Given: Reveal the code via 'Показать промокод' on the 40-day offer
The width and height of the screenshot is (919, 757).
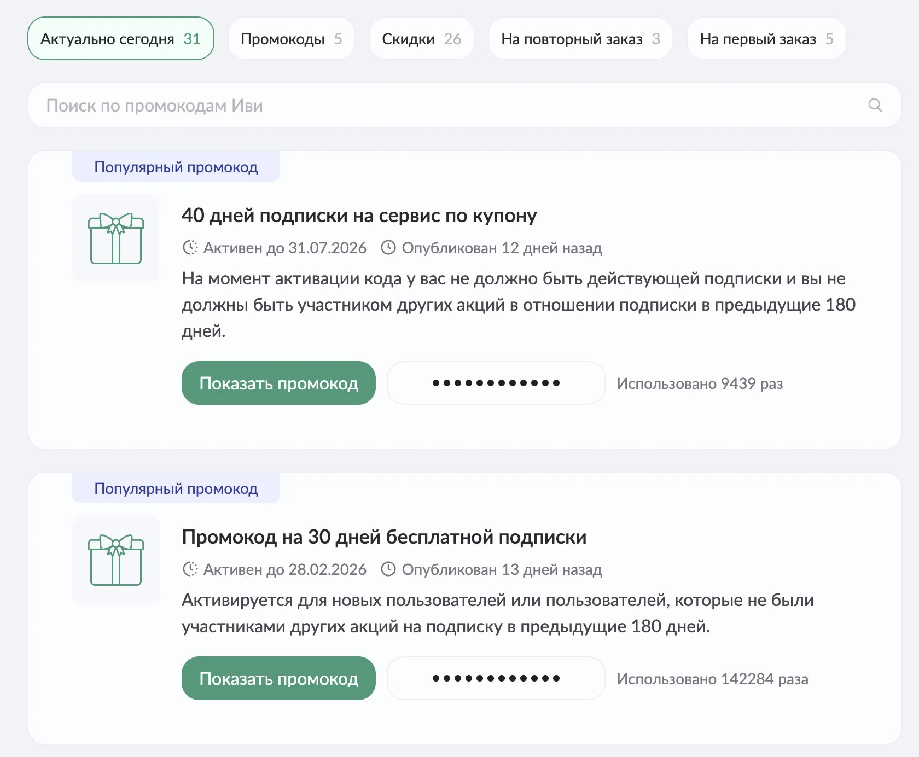Looking at the screenshot, I should pos(278,383).
